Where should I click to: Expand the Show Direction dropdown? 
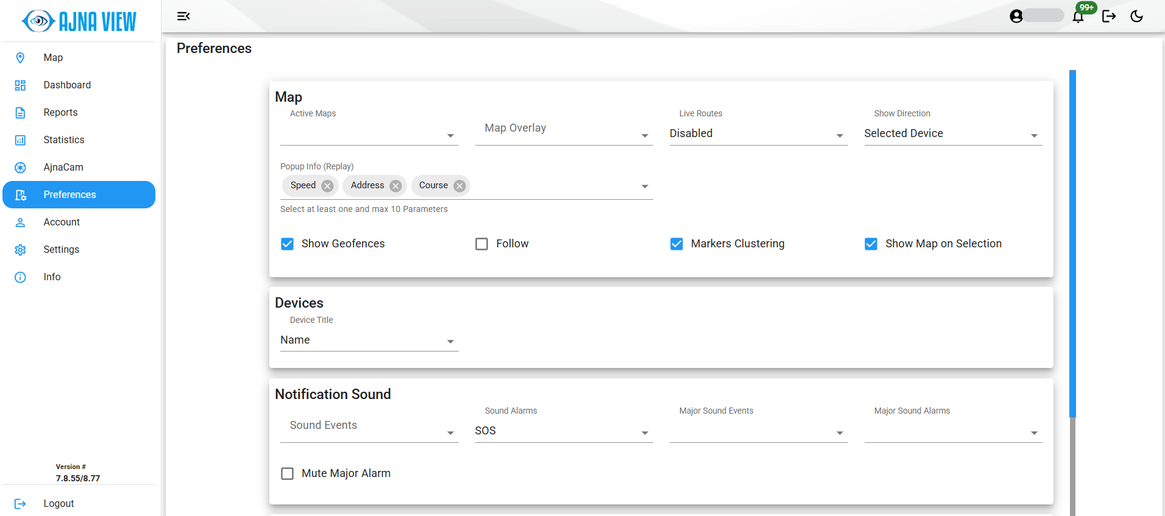click(952, 134)
